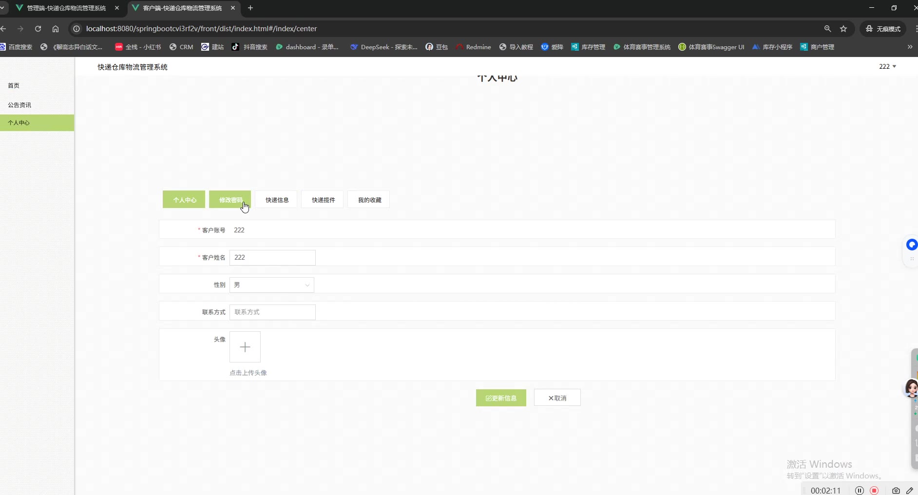
Task: Open the 快递揽件 tab
Action: point(323,200)
